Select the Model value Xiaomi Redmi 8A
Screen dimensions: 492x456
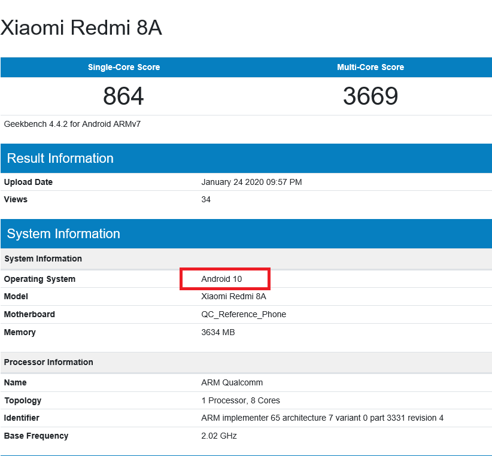click(x=233, y=296)
